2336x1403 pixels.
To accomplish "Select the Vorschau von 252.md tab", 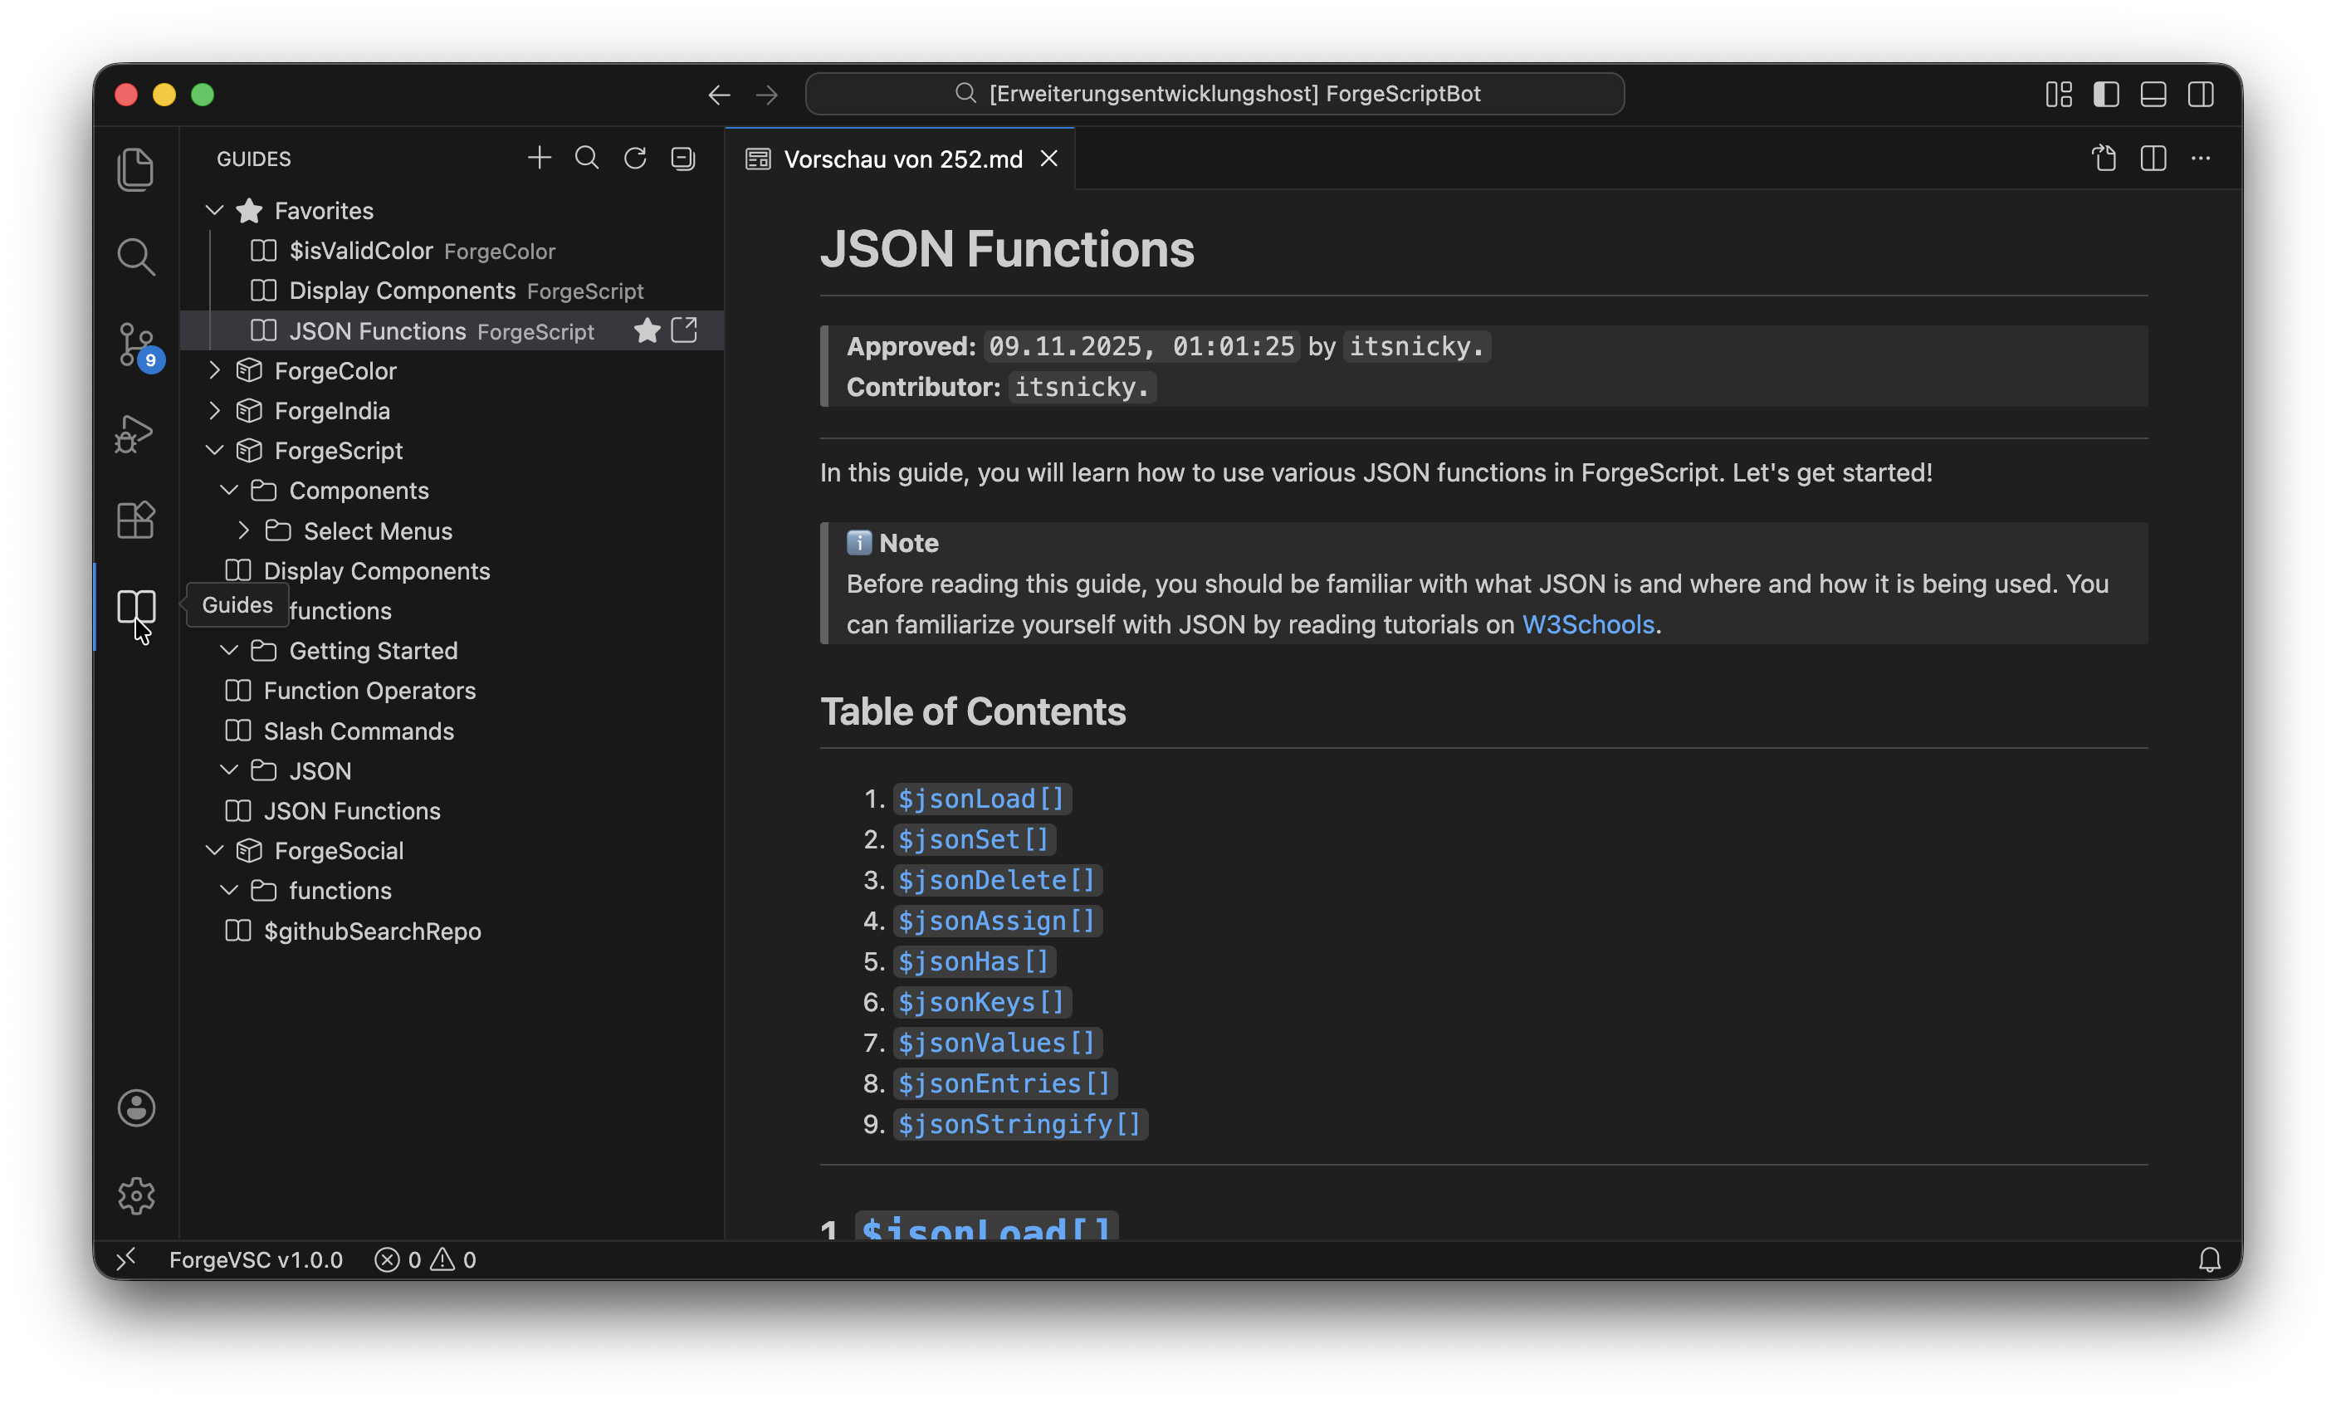I will [x=902, y=159].
